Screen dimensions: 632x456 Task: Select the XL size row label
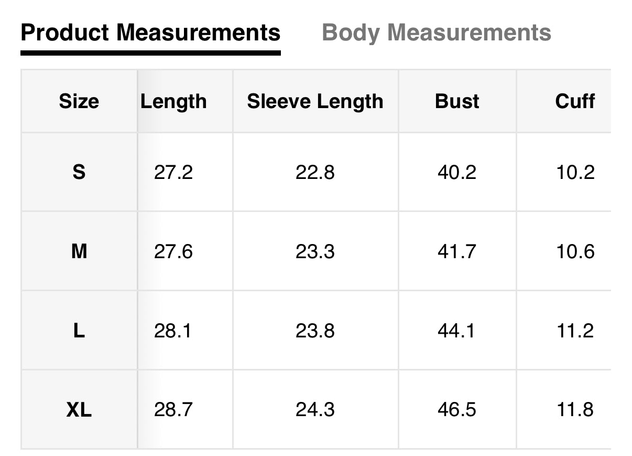click(79, 410)
